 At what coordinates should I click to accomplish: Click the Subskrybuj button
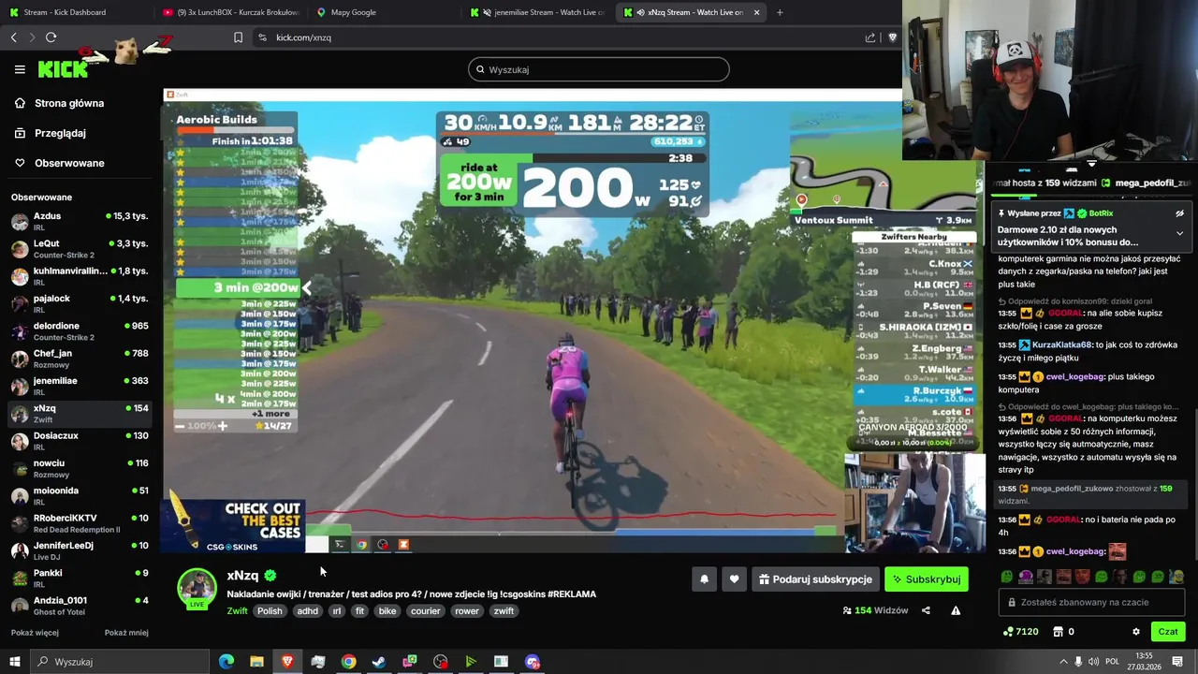(927, 579)
